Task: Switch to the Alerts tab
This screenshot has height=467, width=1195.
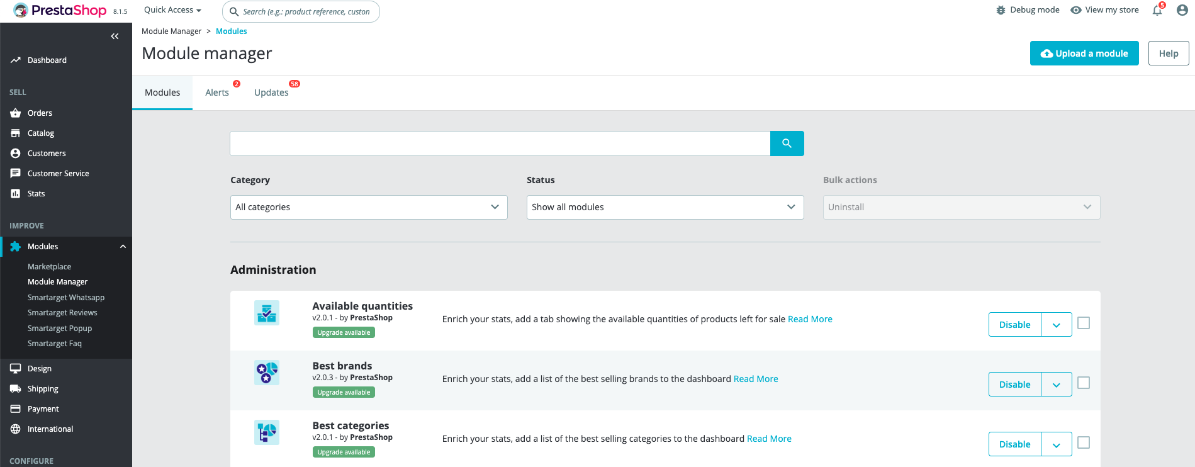Action: pos(217,93)
